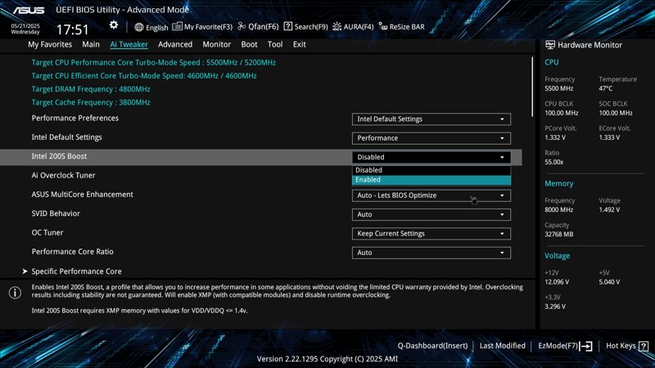Click the settings list scrollbar
The height and width of the screenshot is (368, 655).
532,87
